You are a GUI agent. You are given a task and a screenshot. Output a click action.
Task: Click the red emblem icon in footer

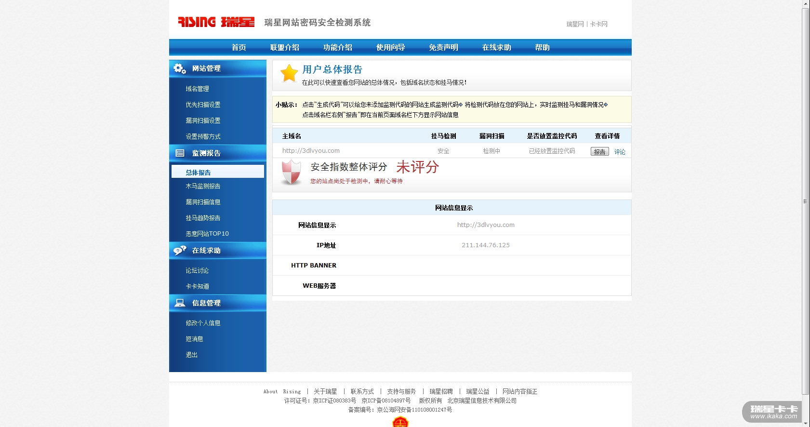pos(400,422)
